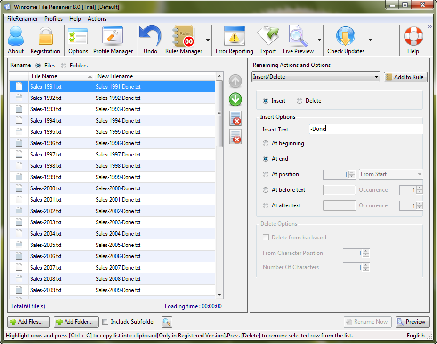Sort by the File Name column header
437x344 pixels.
point(61,76)
